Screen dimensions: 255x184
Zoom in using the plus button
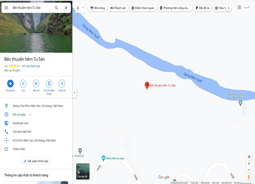click(x=249, y=164)
